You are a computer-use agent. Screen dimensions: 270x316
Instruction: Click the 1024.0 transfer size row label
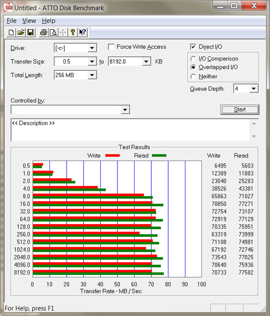(x=22, y=249)
